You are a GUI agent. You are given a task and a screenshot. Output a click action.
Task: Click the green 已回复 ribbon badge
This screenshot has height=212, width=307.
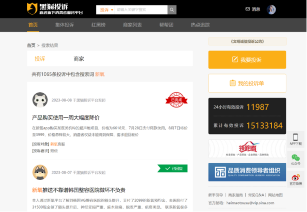click(x=173, y=168)
